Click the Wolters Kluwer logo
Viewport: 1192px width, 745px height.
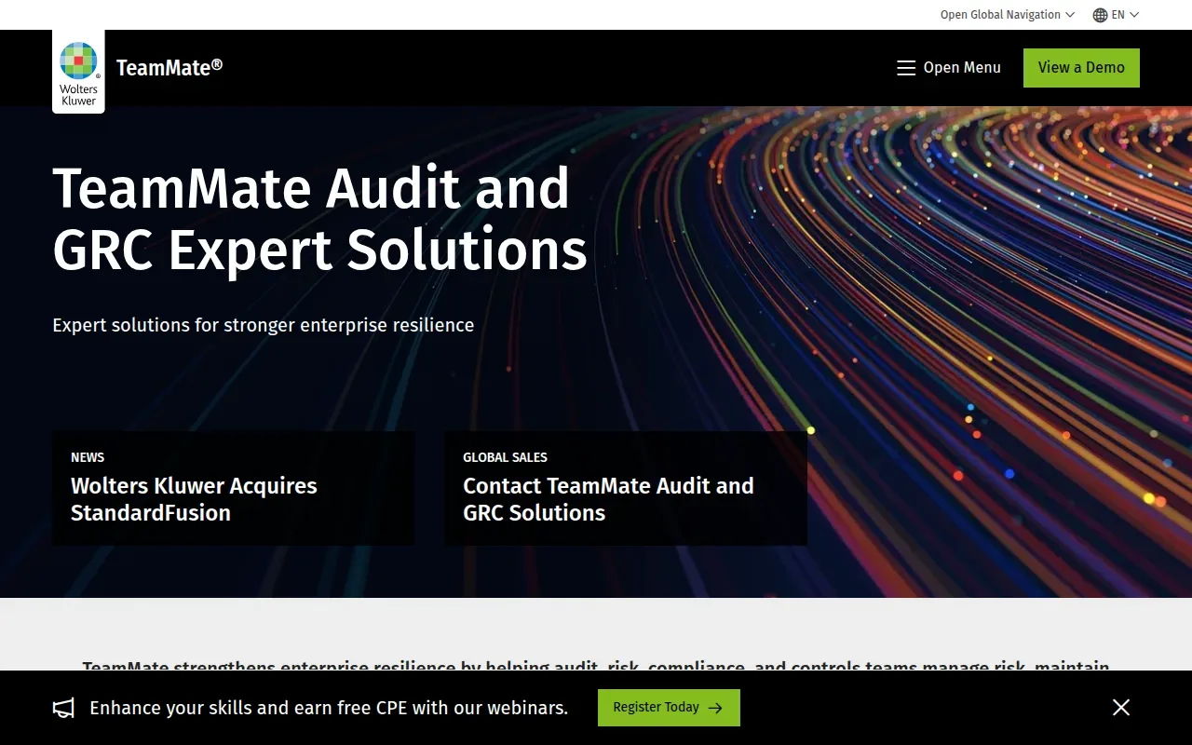78,73
